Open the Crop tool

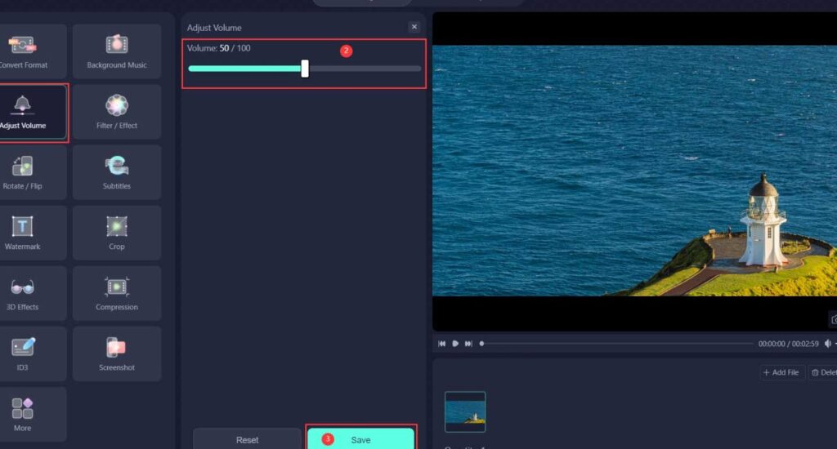click(117, 233)
